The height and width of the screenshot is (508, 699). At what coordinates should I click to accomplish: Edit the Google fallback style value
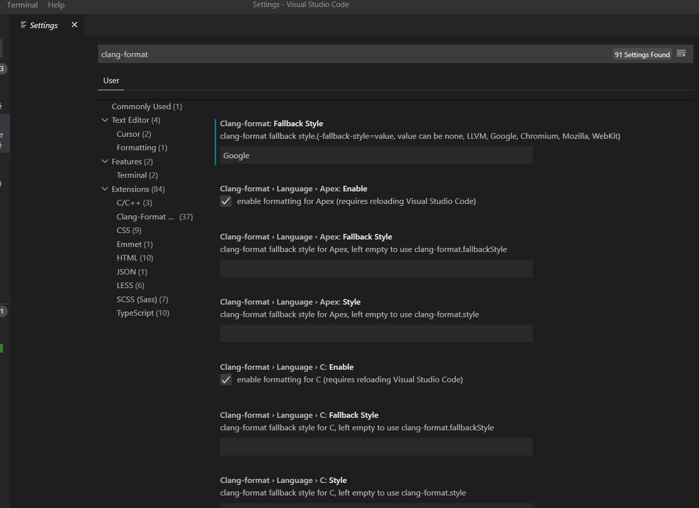click(376, 155)
